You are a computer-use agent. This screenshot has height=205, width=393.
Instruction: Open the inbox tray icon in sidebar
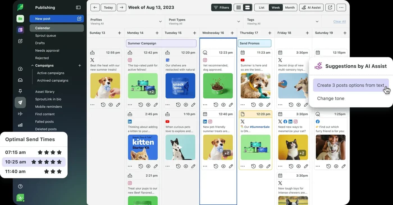[x=20, y=80]
